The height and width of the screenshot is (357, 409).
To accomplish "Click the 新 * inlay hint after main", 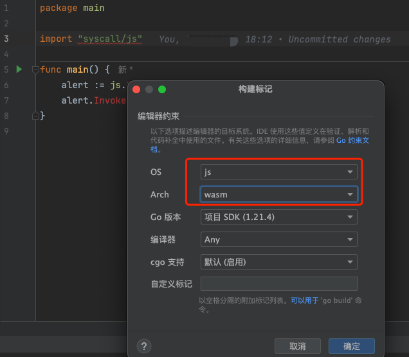I will [126, 69].
